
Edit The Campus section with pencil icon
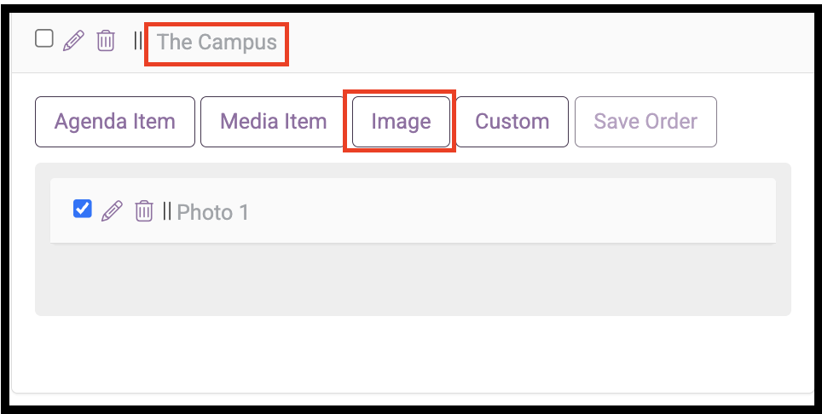click(73, 40)
